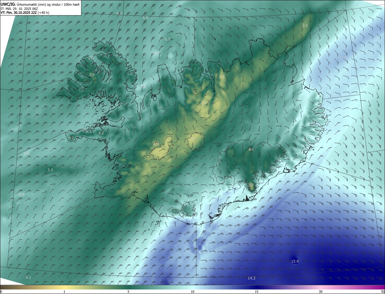Click the 10 tick on the colour scale

192,292
